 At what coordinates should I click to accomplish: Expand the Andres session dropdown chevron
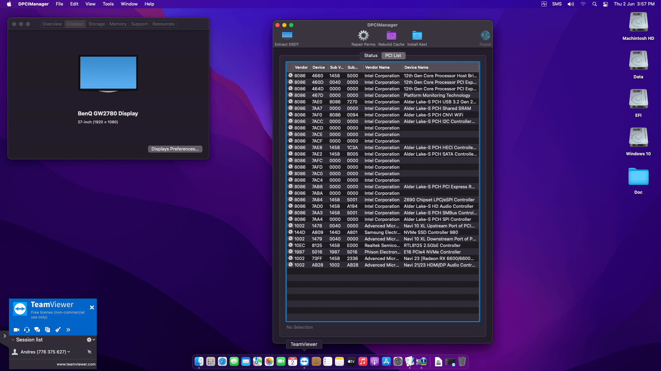69,352
